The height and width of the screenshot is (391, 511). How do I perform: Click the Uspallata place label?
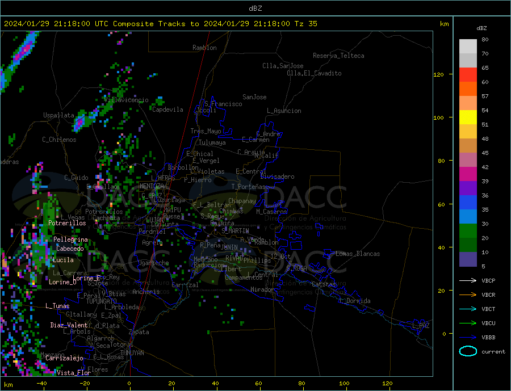pos(59,115)
